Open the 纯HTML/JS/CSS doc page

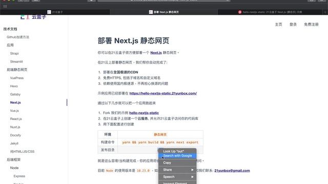(x=22, y=151)
